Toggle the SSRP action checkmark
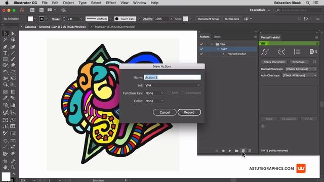Image resolution: width=324 pixels, height=182 pixels. click(201, 49)
